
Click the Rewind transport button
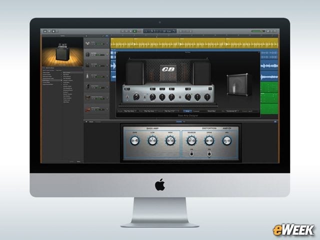click(122, 31)
